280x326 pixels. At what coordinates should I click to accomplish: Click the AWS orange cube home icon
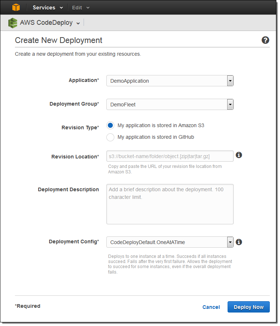pyautogui.click(x=16, y=7)
